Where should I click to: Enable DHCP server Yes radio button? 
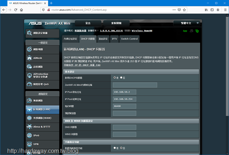click(114, 78)
